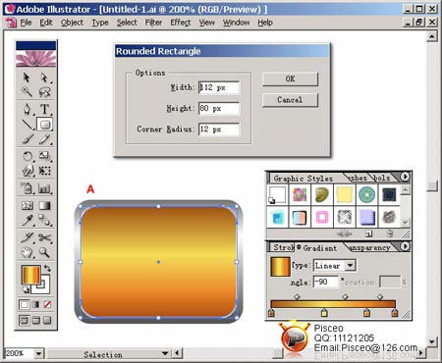Select the first gradient midpoint diamond
Image resolution: width=442 pixels, height=363 pixels.
[x=297, y=297]
